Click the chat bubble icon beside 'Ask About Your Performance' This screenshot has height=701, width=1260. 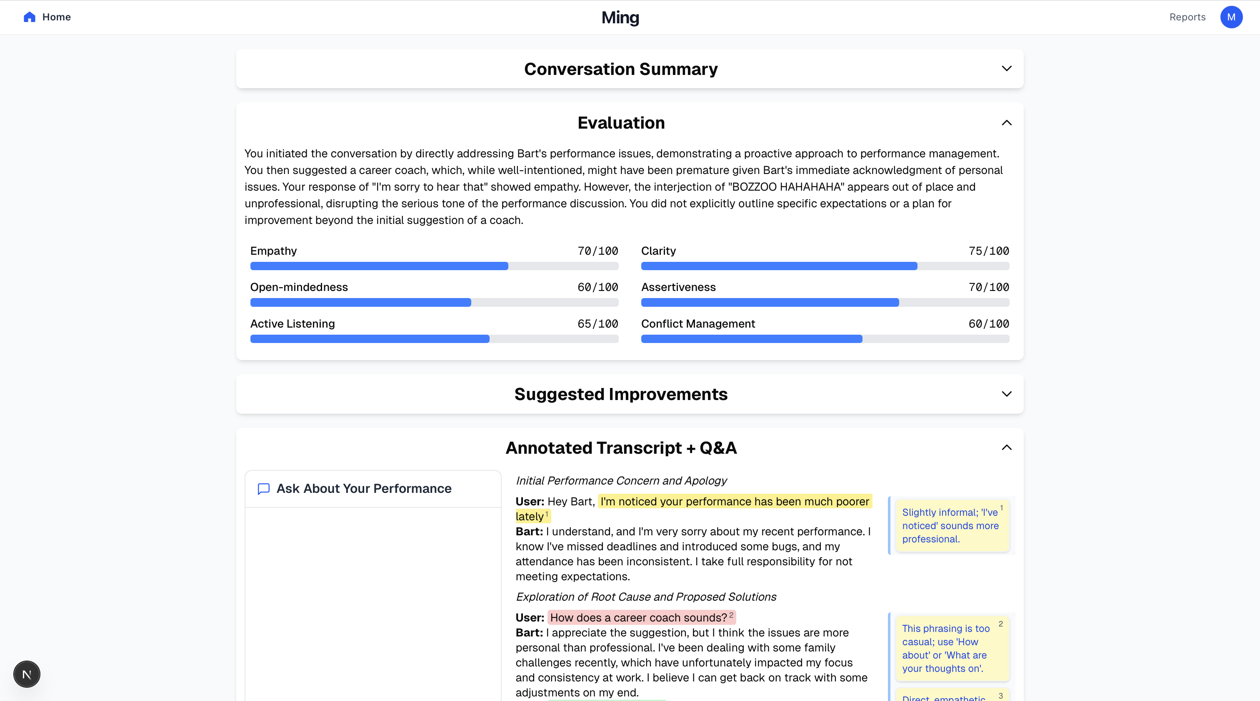(263, 489)
